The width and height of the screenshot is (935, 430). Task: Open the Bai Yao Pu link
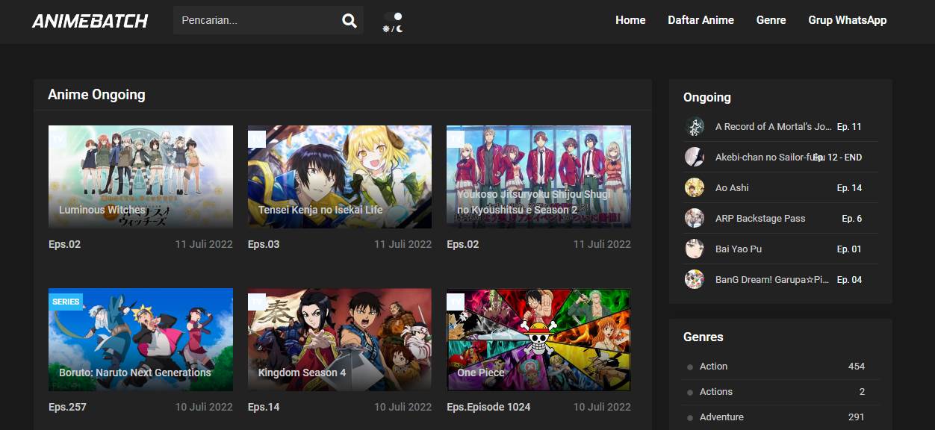click(739, 249)
